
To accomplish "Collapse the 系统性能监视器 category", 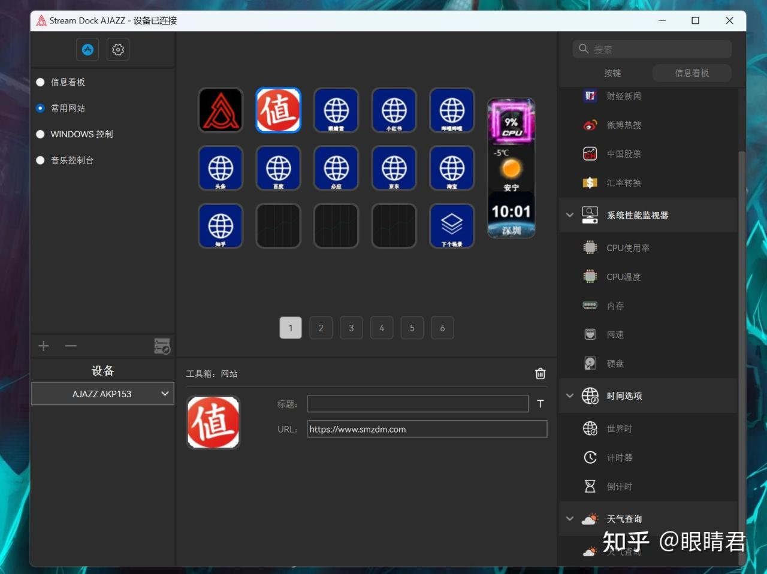I will (x=570, y=215).
